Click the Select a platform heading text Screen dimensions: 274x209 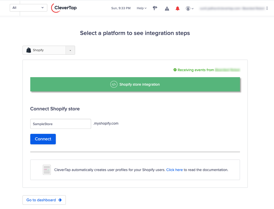click(135, 33)
